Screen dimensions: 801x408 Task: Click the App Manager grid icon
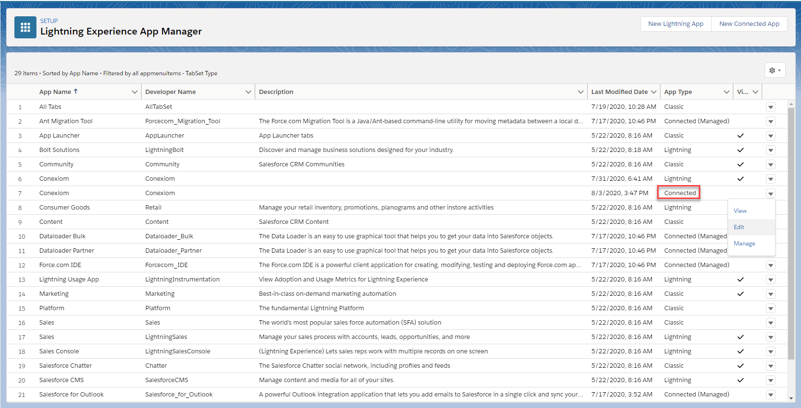(25, 27)
